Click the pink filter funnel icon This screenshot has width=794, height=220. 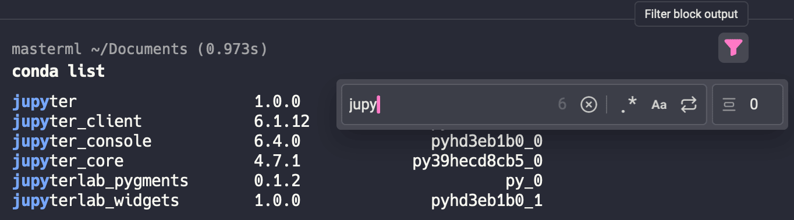pyautogui.click(x=733, y=48)
